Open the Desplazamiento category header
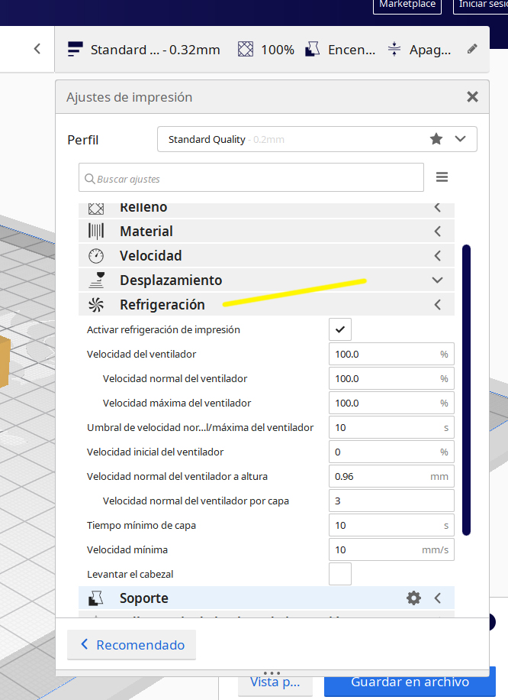 click(266, 280)
